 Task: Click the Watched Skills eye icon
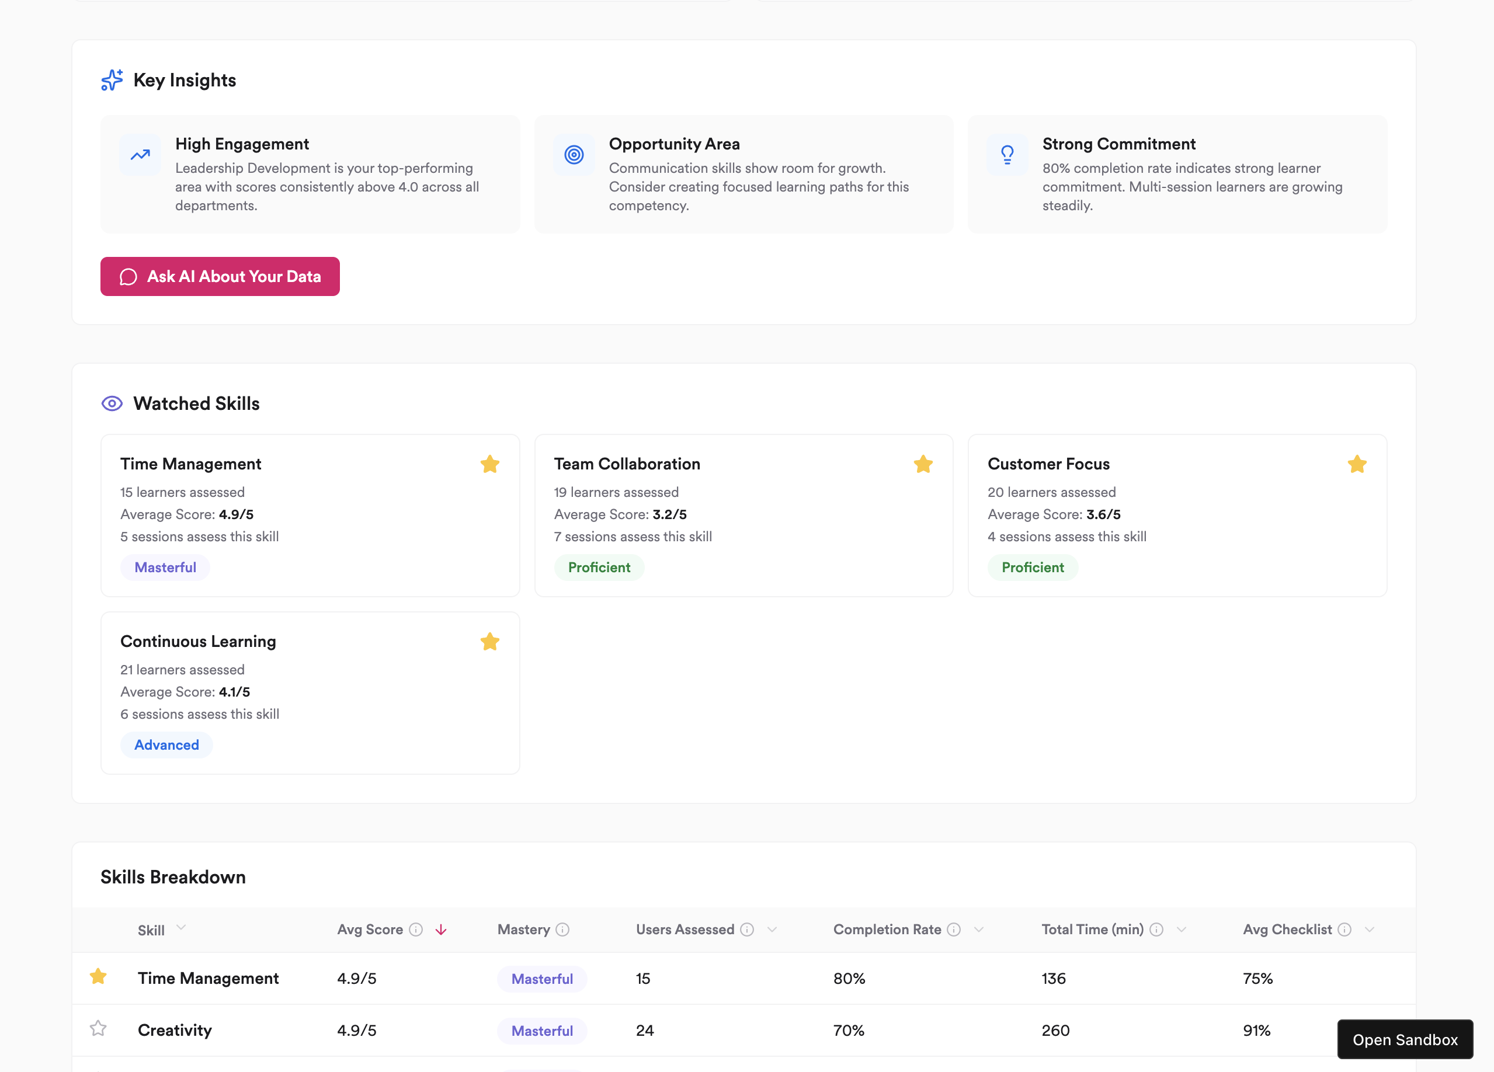pyautogui.click(x=112, y=403)
